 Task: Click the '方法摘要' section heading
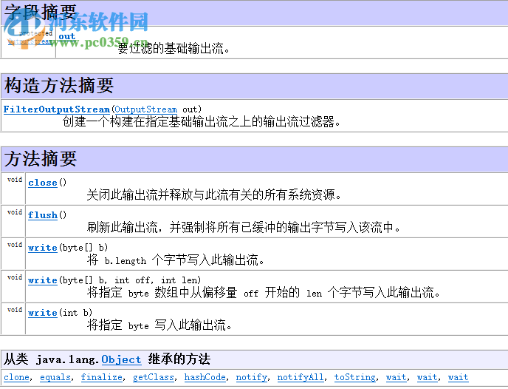(41, 159)
